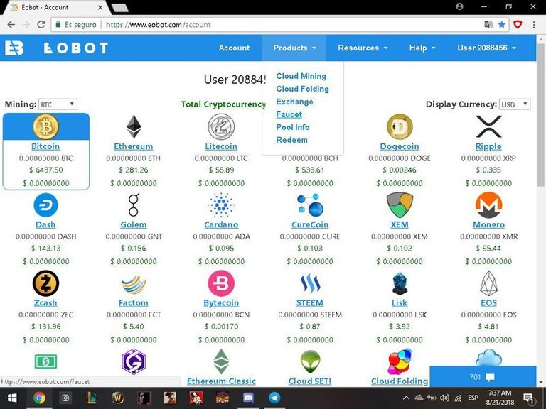The image size is (546, 409).
Task: Click the Ripple X-shaped icon
Action: [488, 126]
